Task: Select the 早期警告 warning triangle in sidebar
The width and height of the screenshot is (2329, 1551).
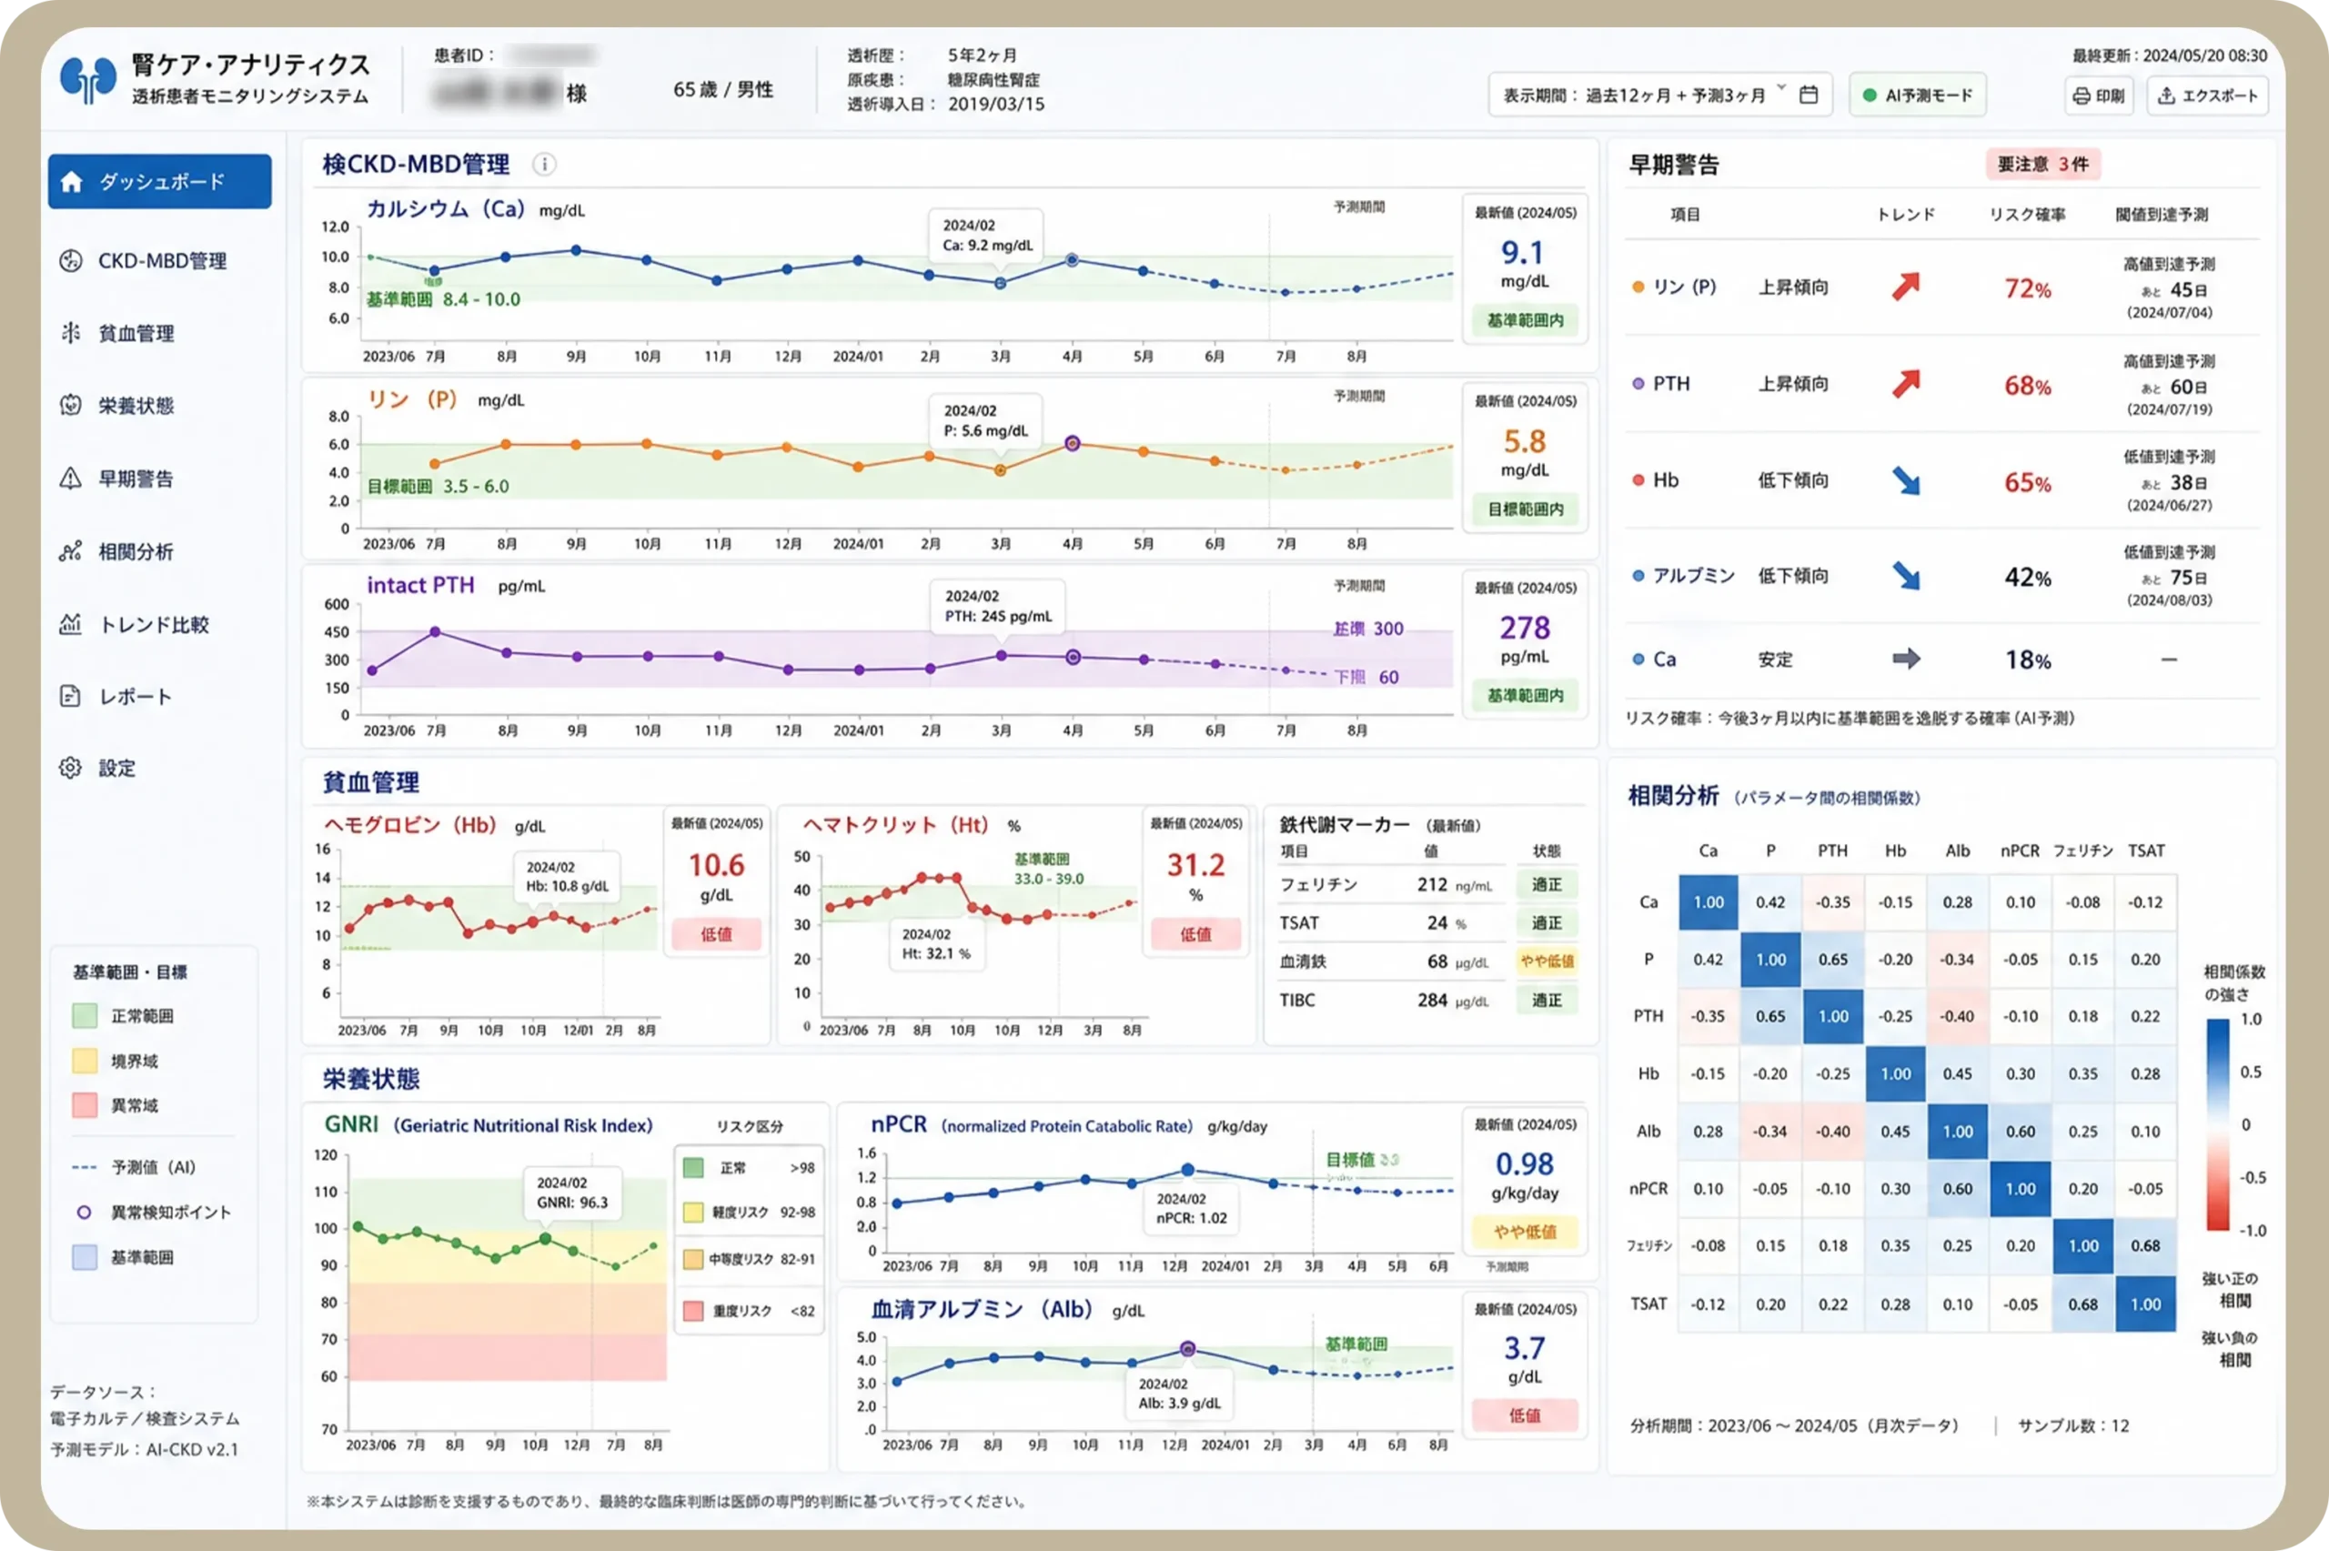Action: pos(70,478)
